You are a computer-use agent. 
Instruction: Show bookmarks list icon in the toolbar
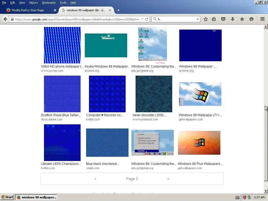point(214,19)
